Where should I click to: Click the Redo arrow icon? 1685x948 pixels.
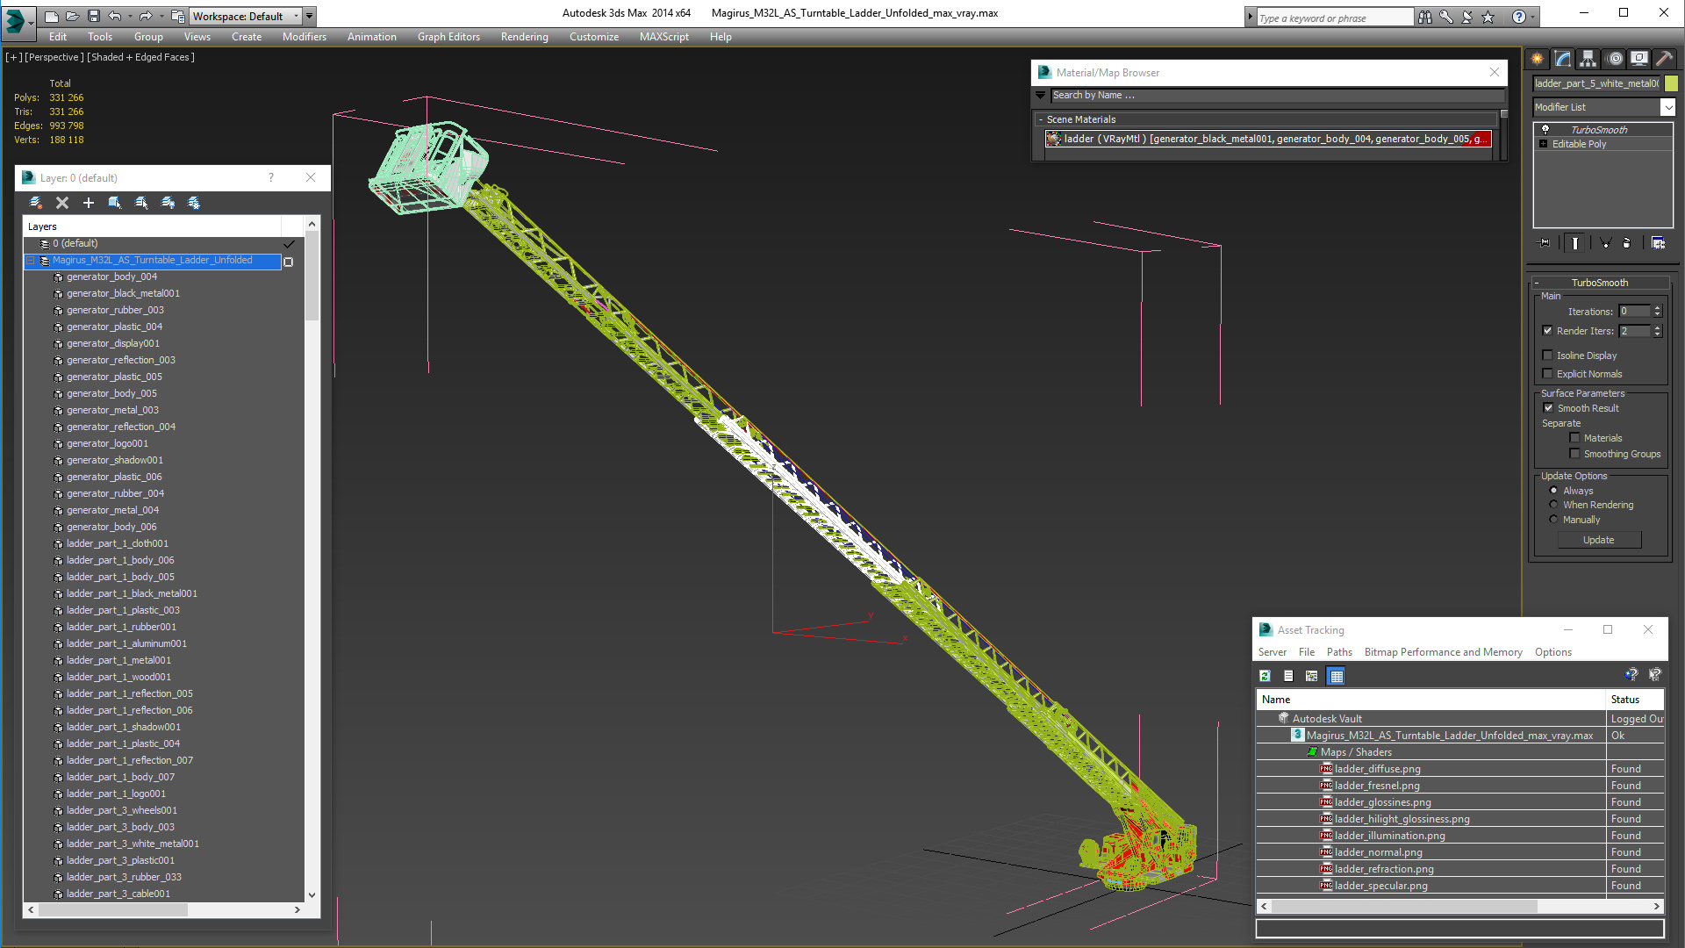[x=145, y=16]
